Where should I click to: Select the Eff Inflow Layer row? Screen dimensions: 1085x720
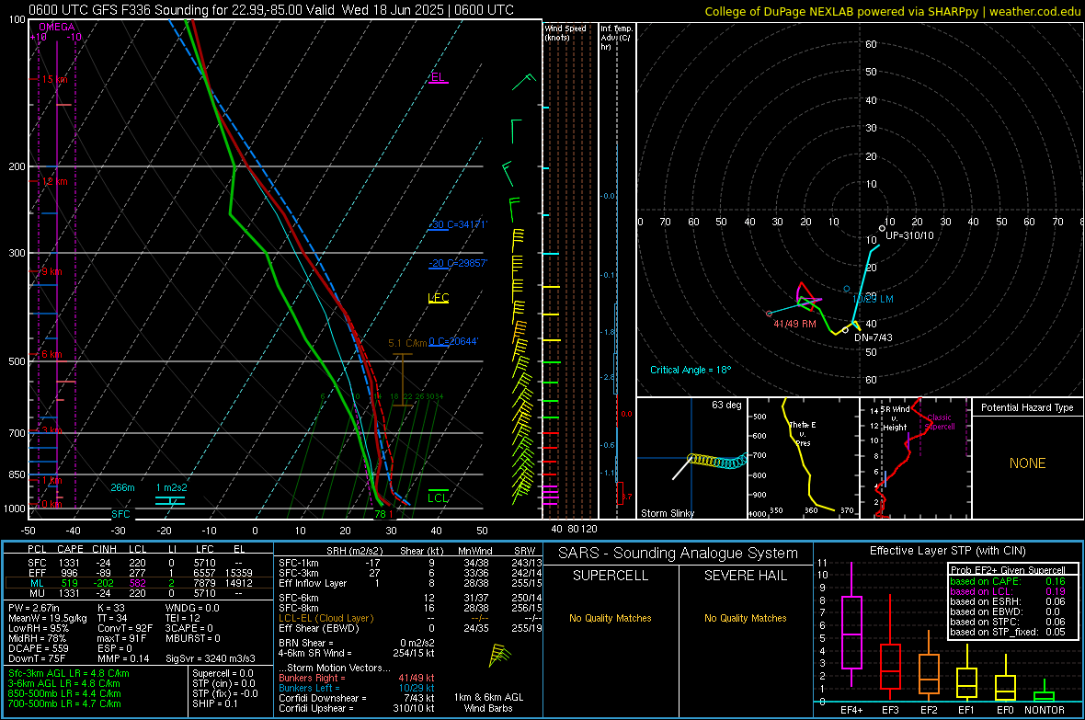pos(410,583)
